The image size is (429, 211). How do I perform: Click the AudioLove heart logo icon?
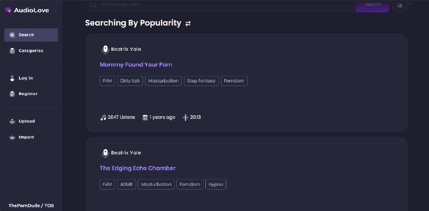[x=8, y=10]
